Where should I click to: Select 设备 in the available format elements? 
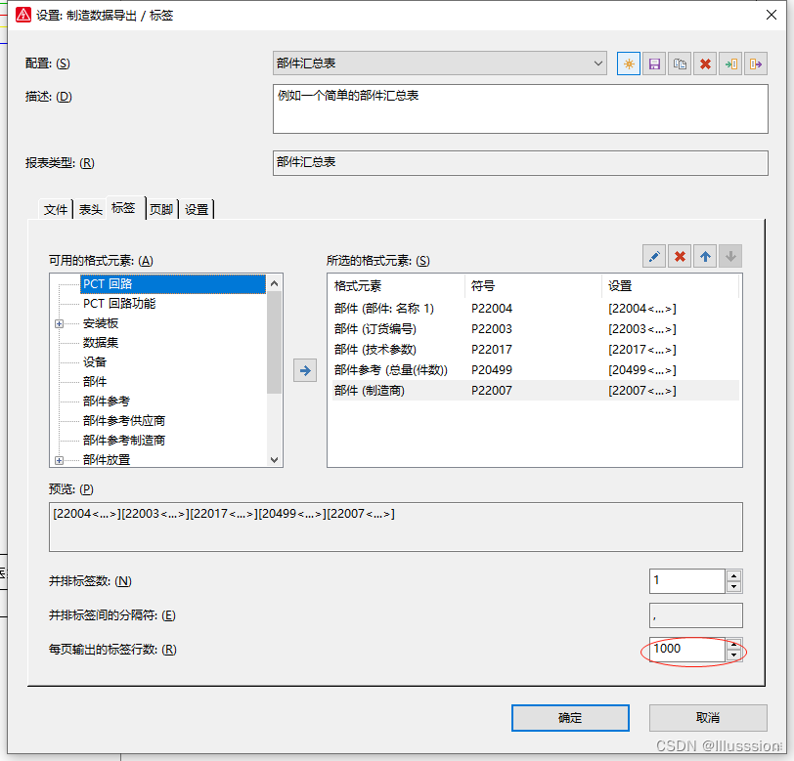[96, 362]
